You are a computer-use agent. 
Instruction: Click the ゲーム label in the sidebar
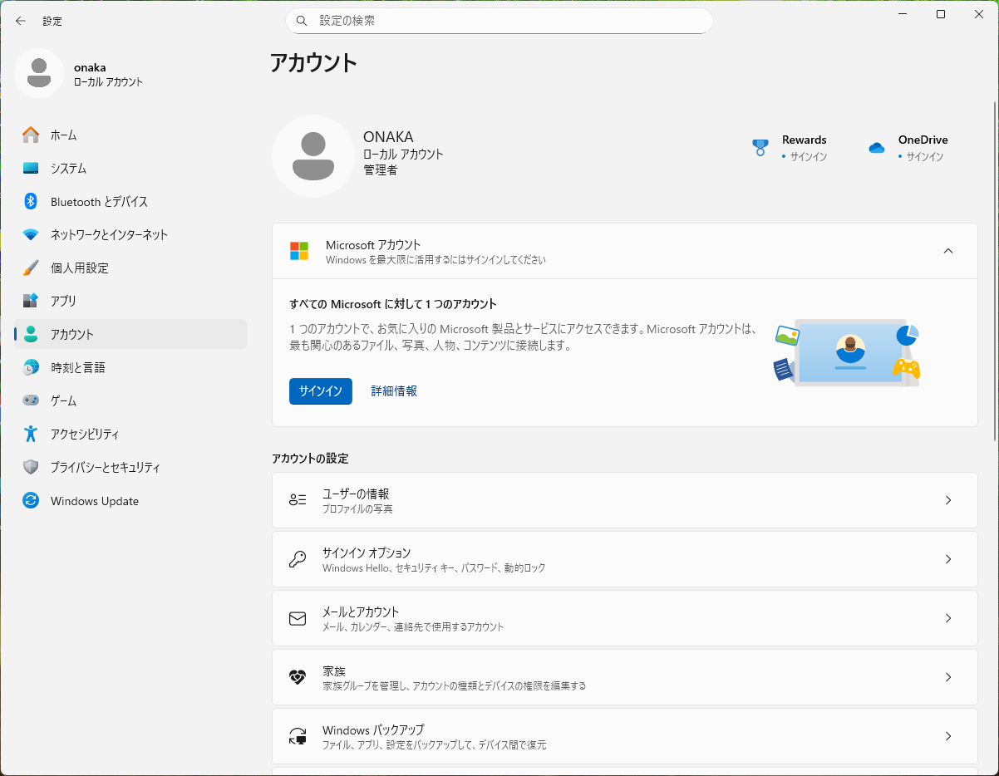tap(64, 400)
